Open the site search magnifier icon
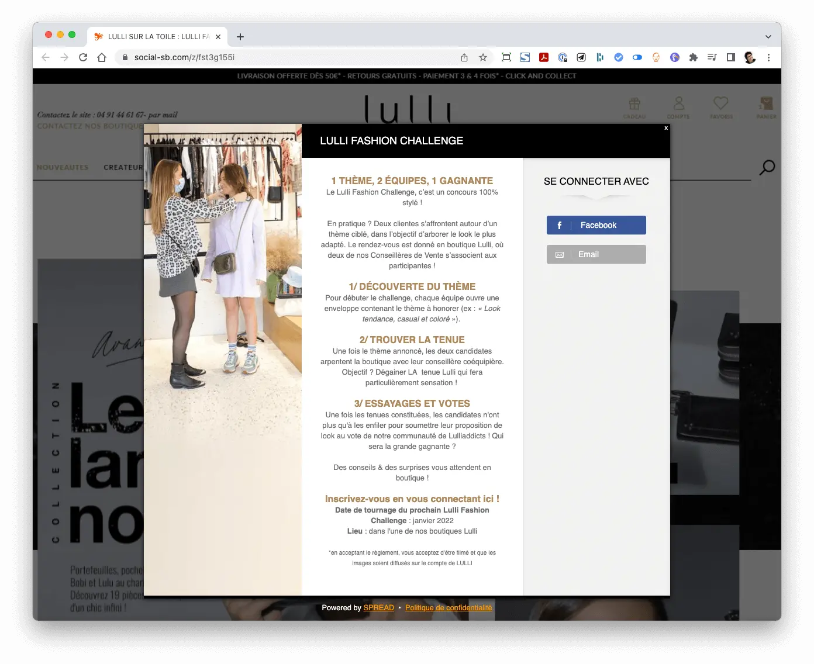This screenshot has height=664, width=814. pos(767,168)
